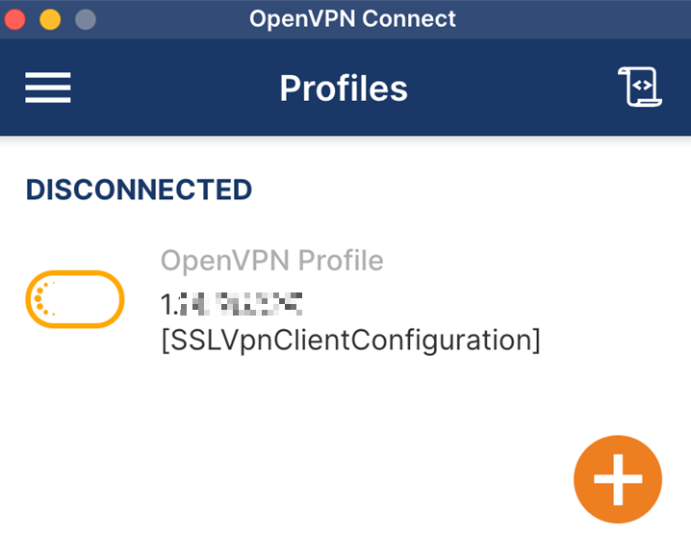Click the closing bracket after SSLVpnClientConfiguration
Image resolution: width=691 pixels, height=533 pixels.
tap(536, 341)
